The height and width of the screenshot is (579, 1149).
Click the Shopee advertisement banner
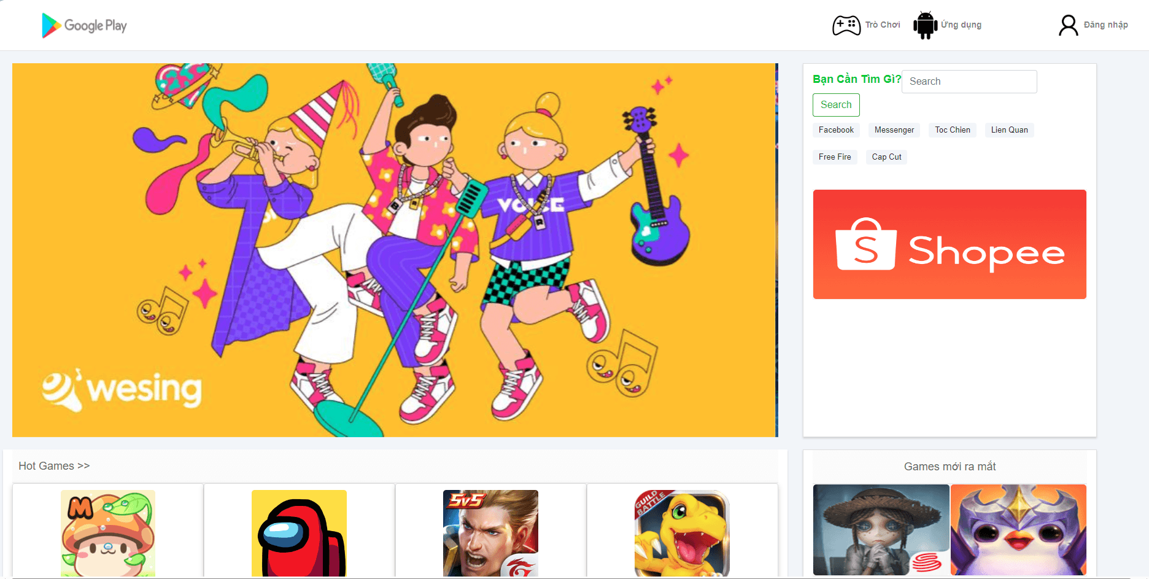coord(950,244)
